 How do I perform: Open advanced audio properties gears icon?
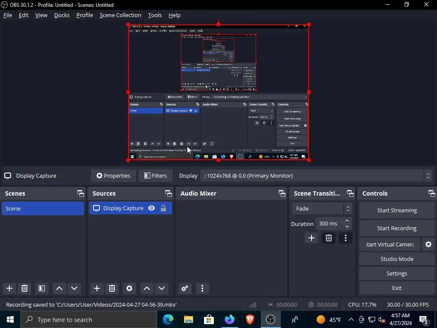[x=185, y=288]
